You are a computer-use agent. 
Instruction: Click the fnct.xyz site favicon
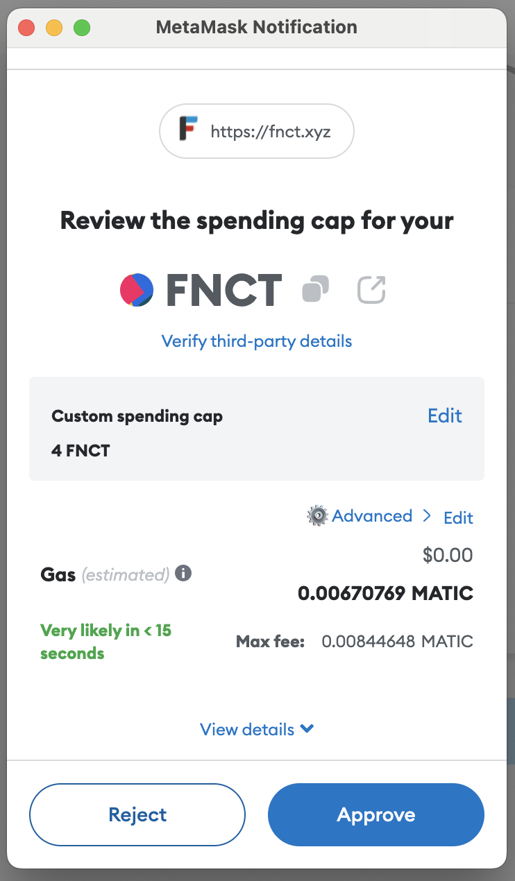coord(188,130)
